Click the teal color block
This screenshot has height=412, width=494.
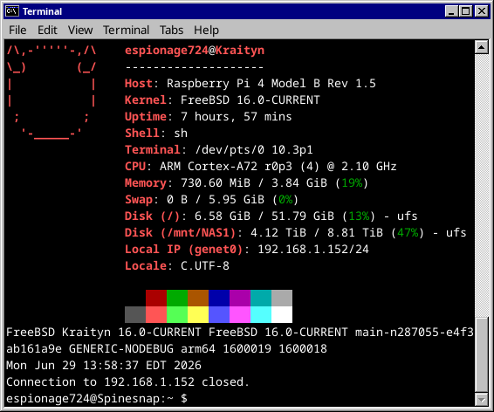(261, 298)
